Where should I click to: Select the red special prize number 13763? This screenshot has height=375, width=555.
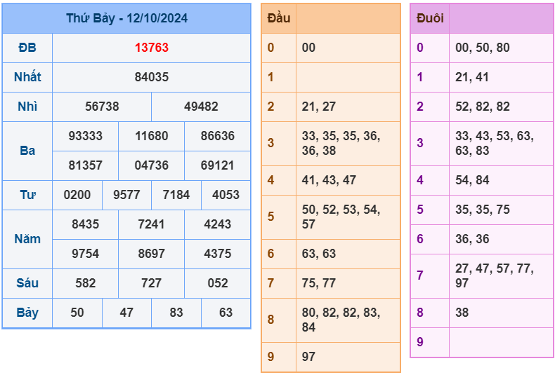(151, 48)
